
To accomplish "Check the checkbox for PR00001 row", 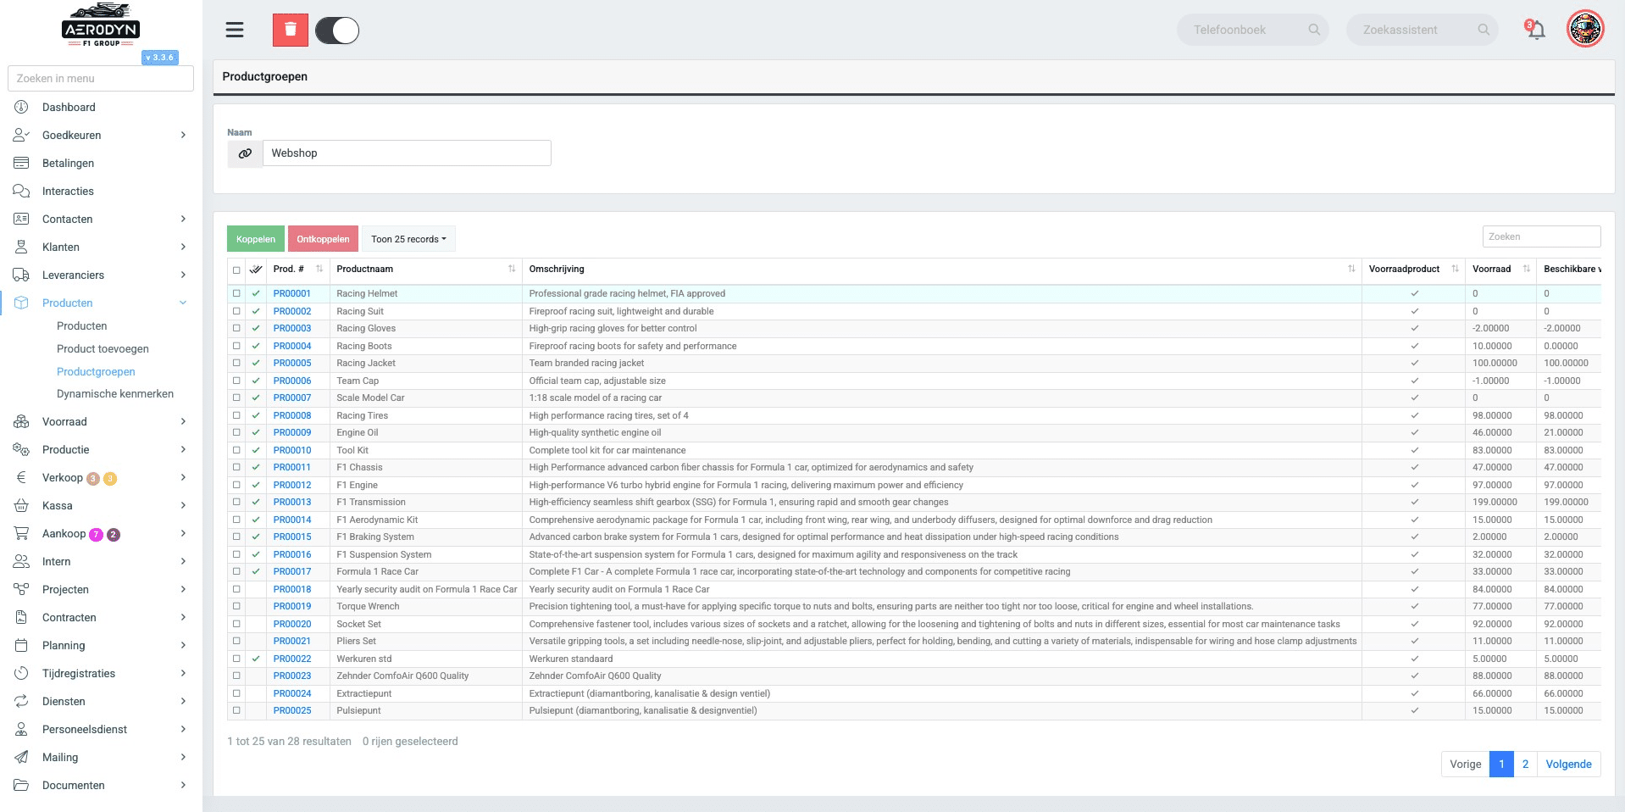I will click(236, 293).
